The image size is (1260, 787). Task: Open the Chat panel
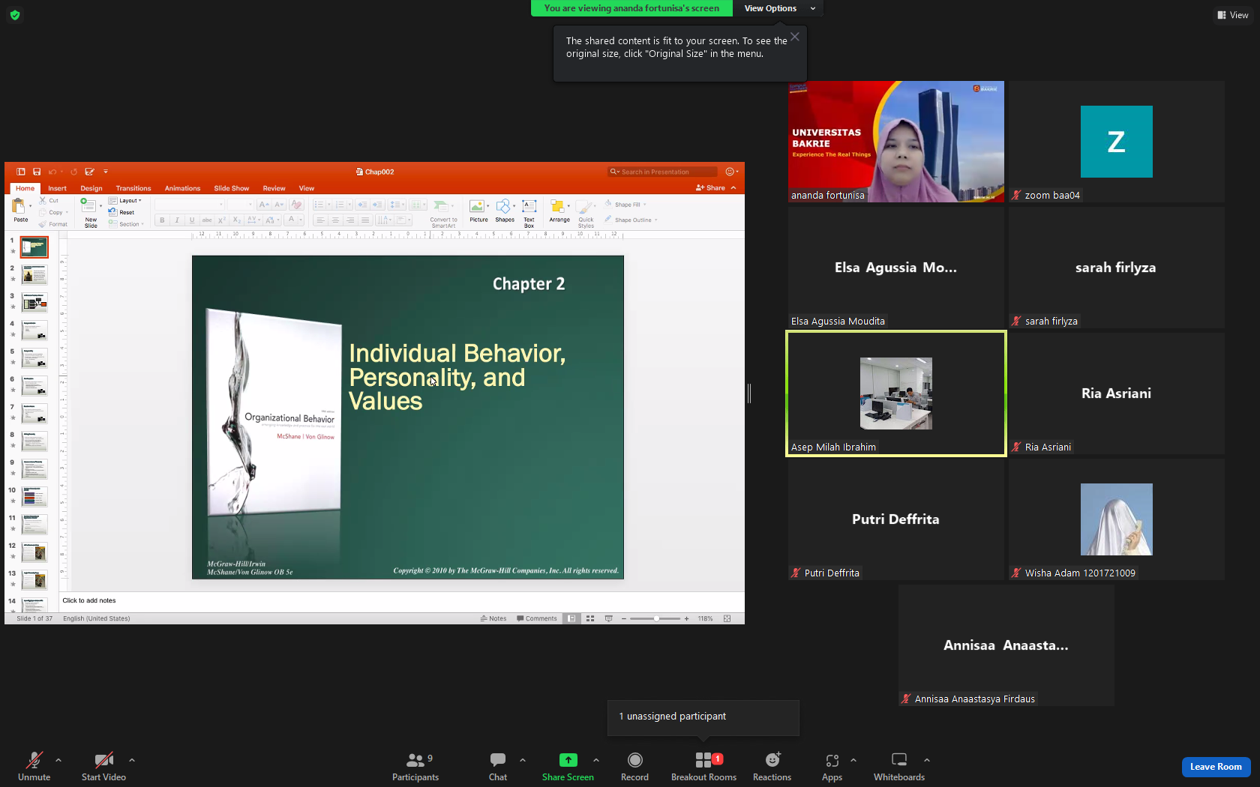point(498,767)
